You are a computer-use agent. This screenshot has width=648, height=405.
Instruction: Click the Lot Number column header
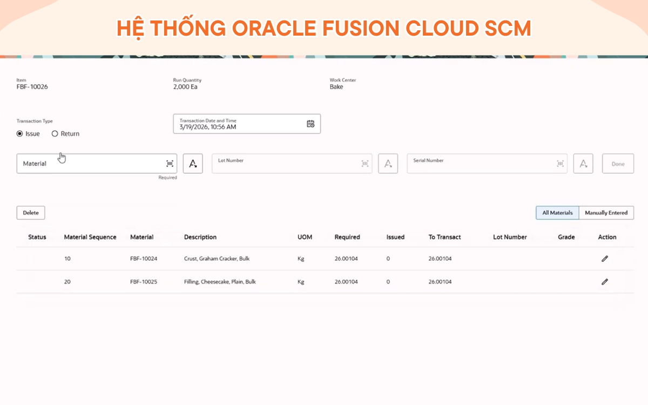pyautogui.click(x=510, y=237)
